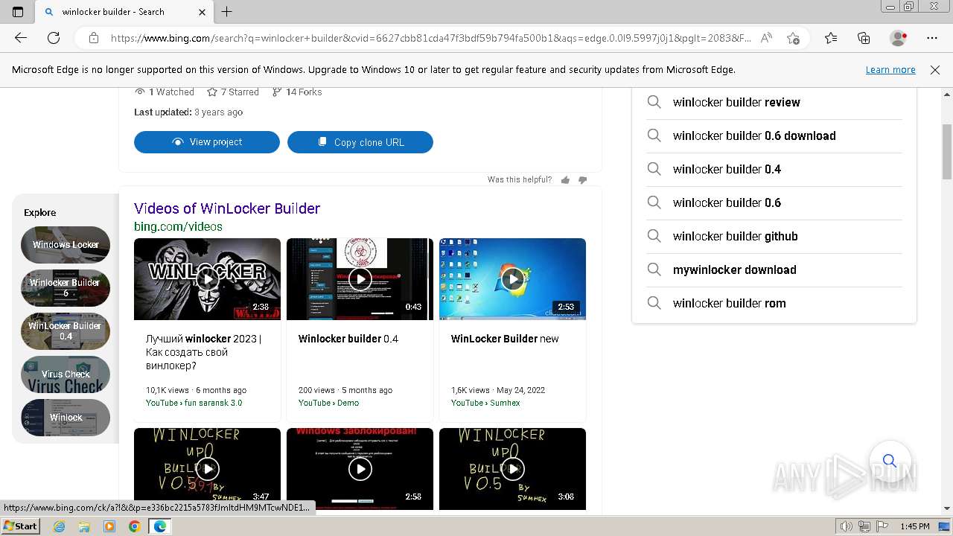Click the 1 Watched text
953x536 pixels.
[x=171, y=92]
